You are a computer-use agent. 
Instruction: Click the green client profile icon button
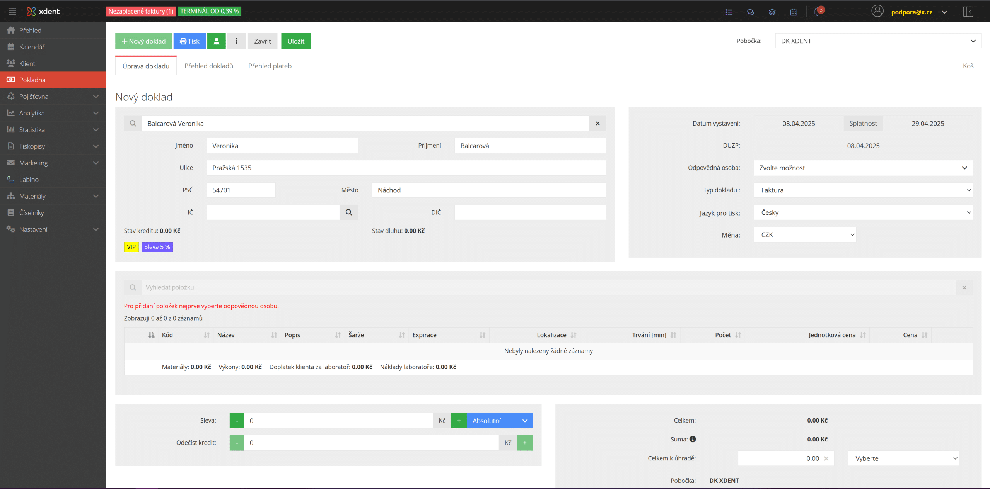coord(217,41)
